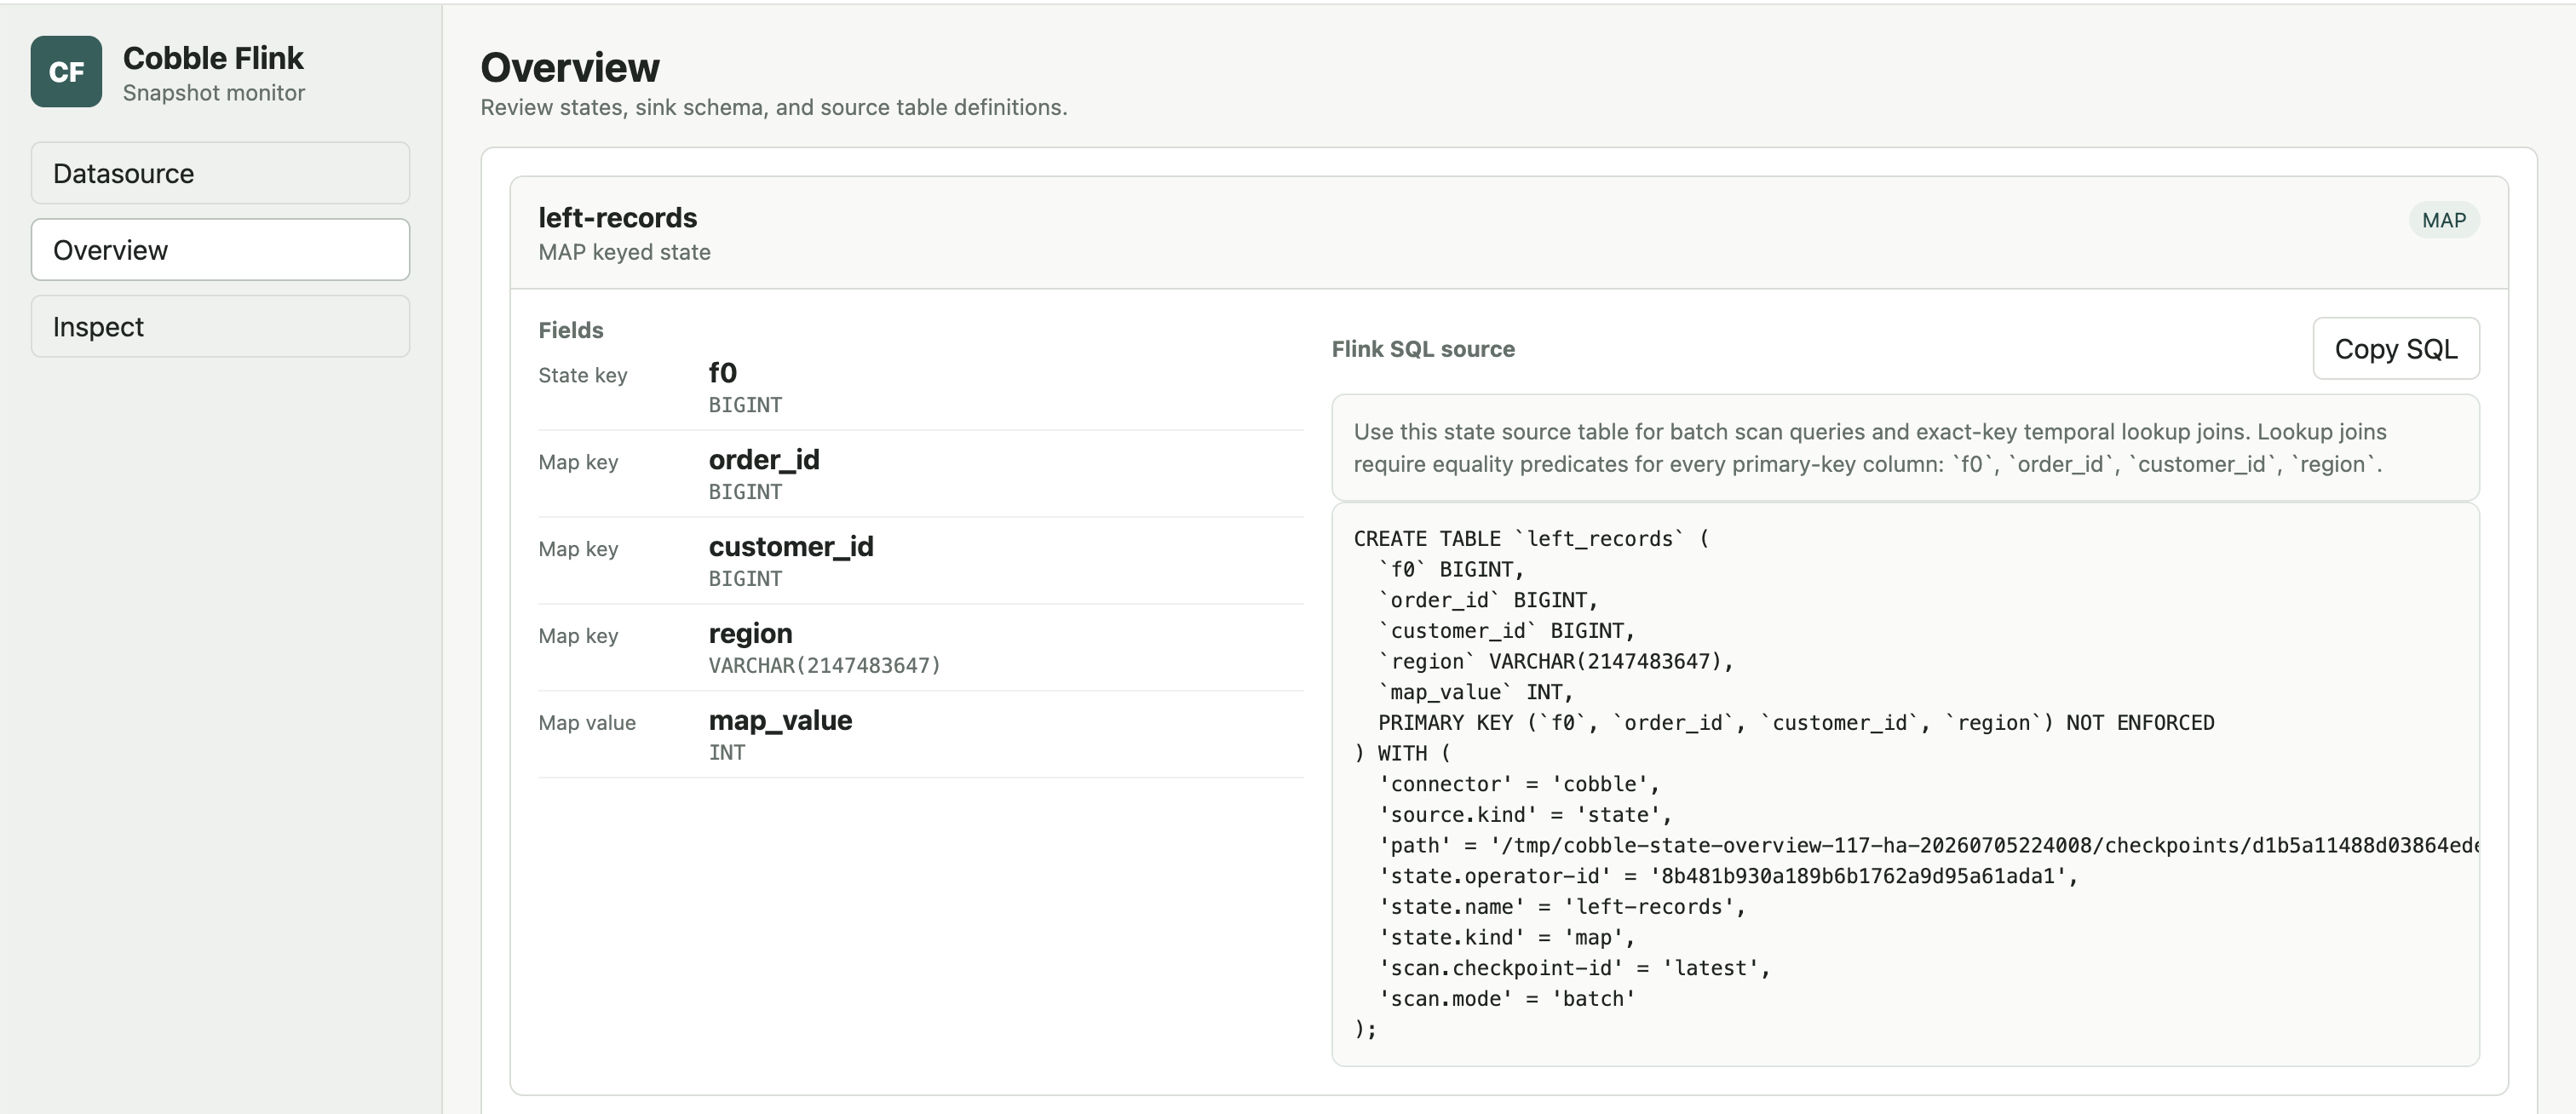2576x1114 pixels.
Task: Select the region field name
Action: [x=751, y=634]
